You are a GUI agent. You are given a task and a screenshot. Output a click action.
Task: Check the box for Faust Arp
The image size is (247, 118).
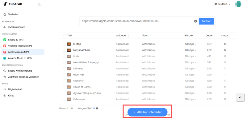point(65,75)
